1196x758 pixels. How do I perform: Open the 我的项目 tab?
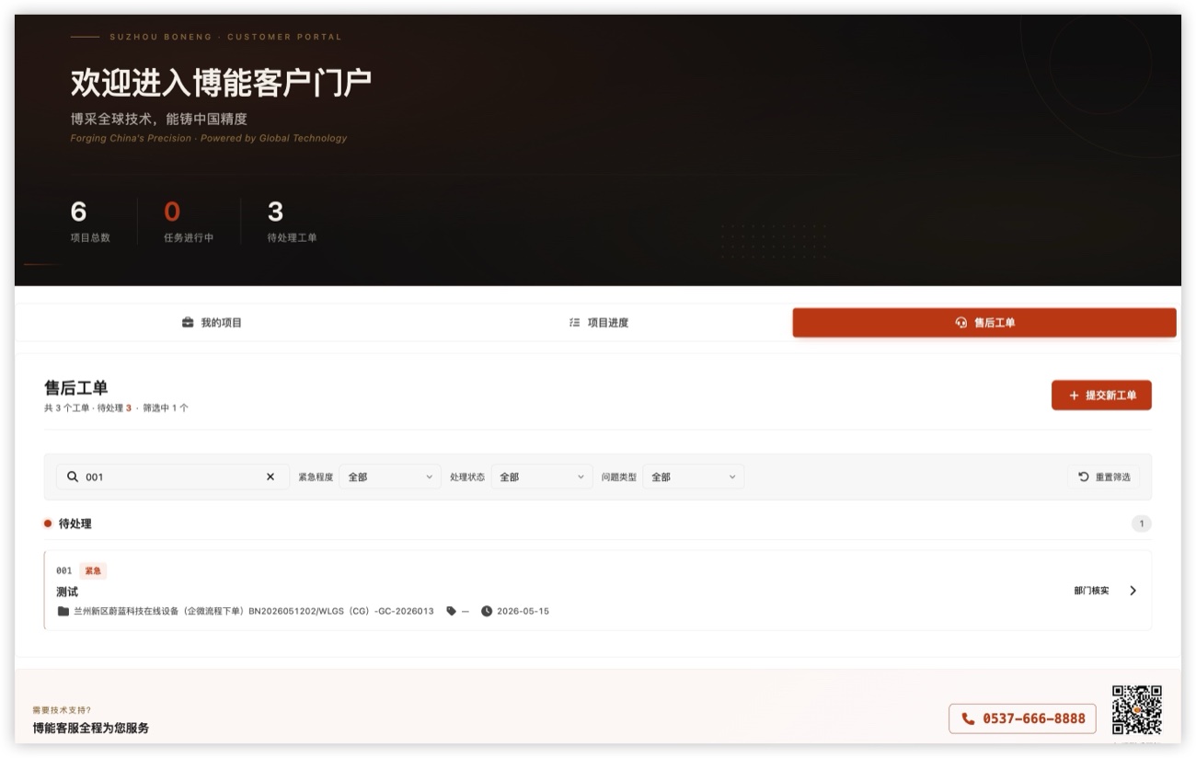pos(212,323)
